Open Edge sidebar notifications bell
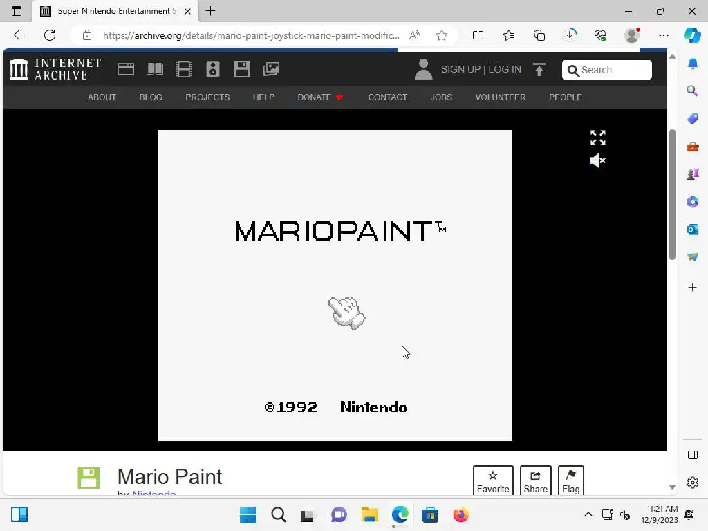708x531 pixels. [693, 64]
